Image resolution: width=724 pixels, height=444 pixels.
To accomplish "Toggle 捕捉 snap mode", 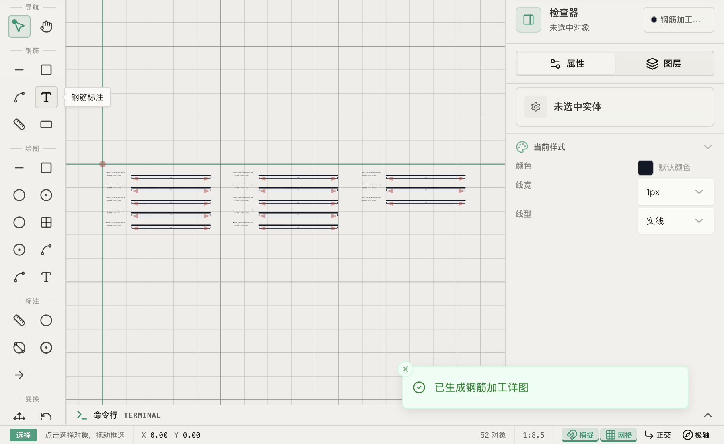I will 580,435.
